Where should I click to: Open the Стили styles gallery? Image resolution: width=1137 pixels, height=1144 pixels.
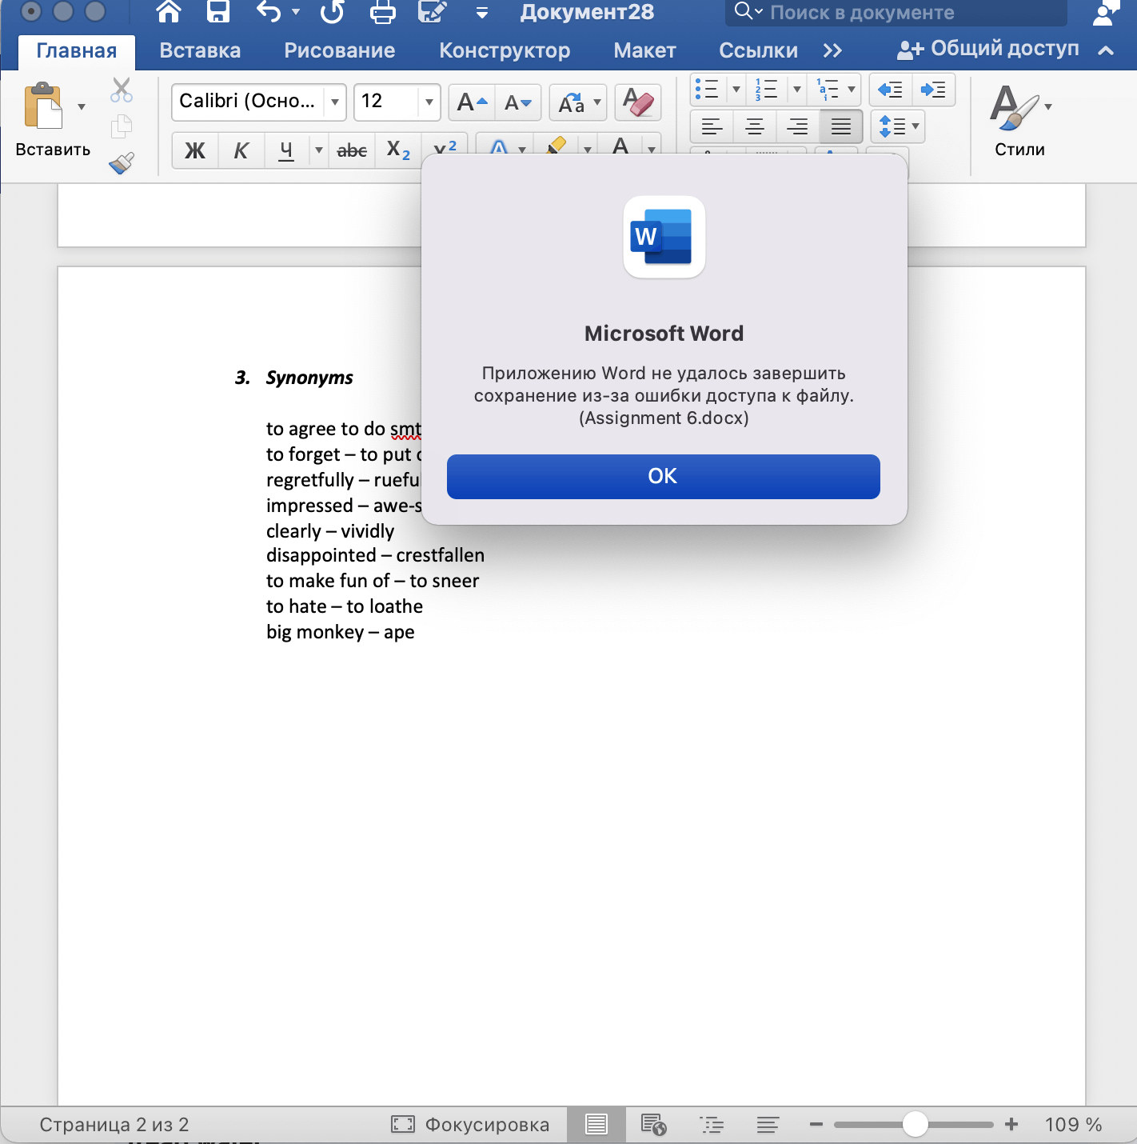pos(1019,120)
